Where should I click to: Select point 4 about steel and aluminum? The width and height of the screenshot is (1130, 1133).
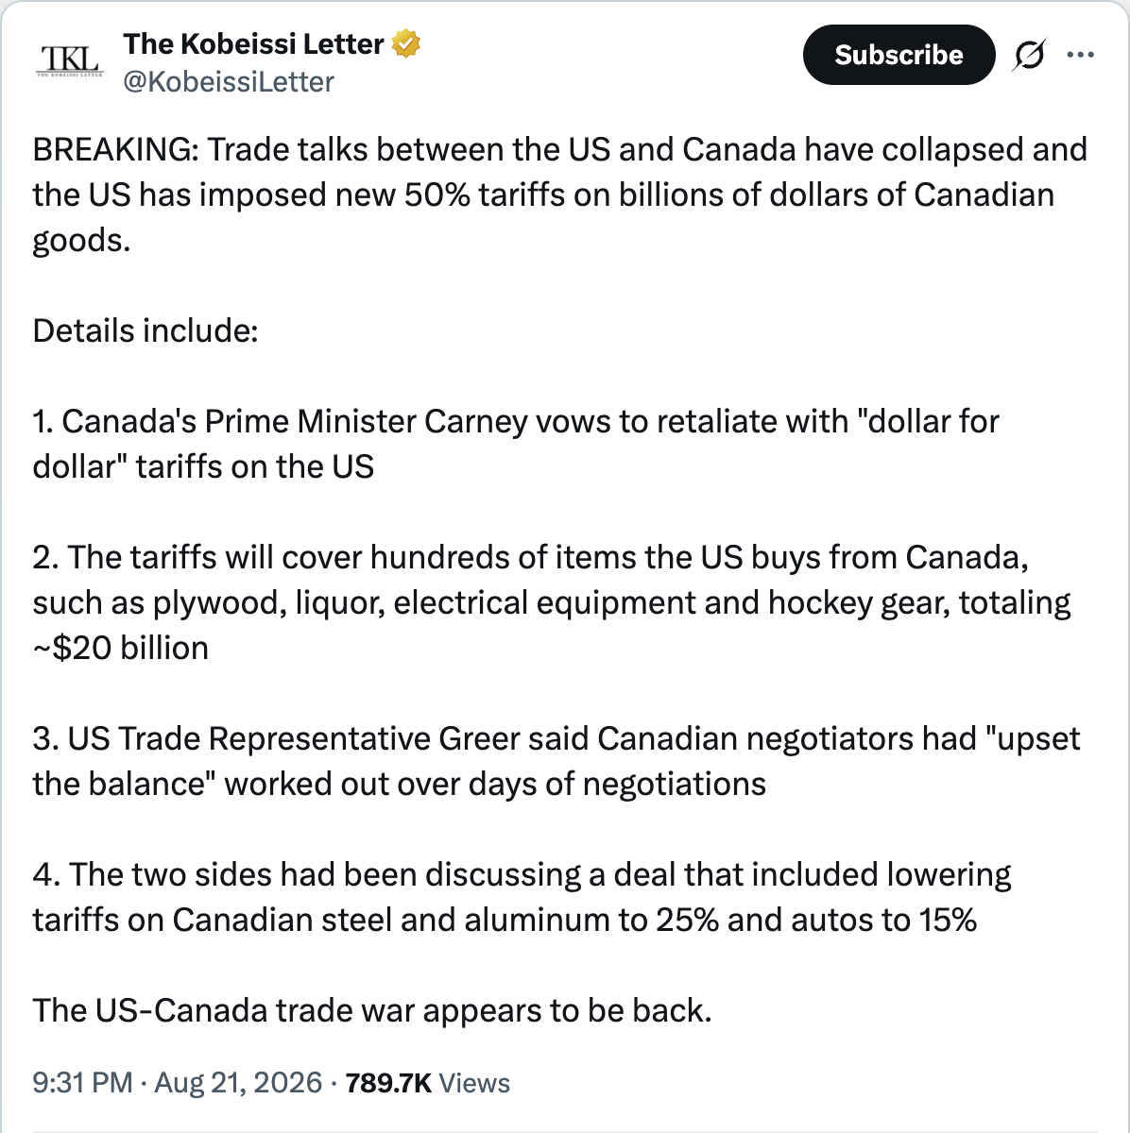coord(522,897)
